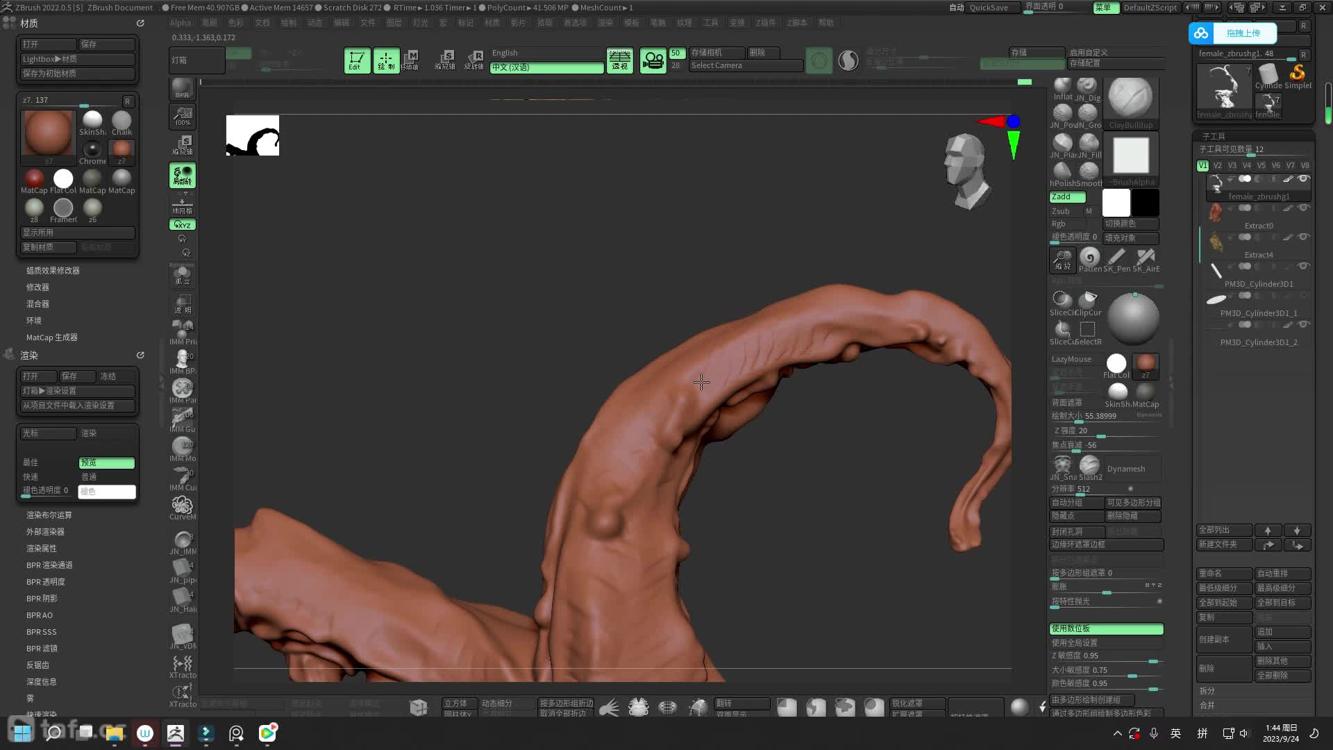
Task: Open the 渲染 (Render) menu in menu bar
Action: point(605,22)
